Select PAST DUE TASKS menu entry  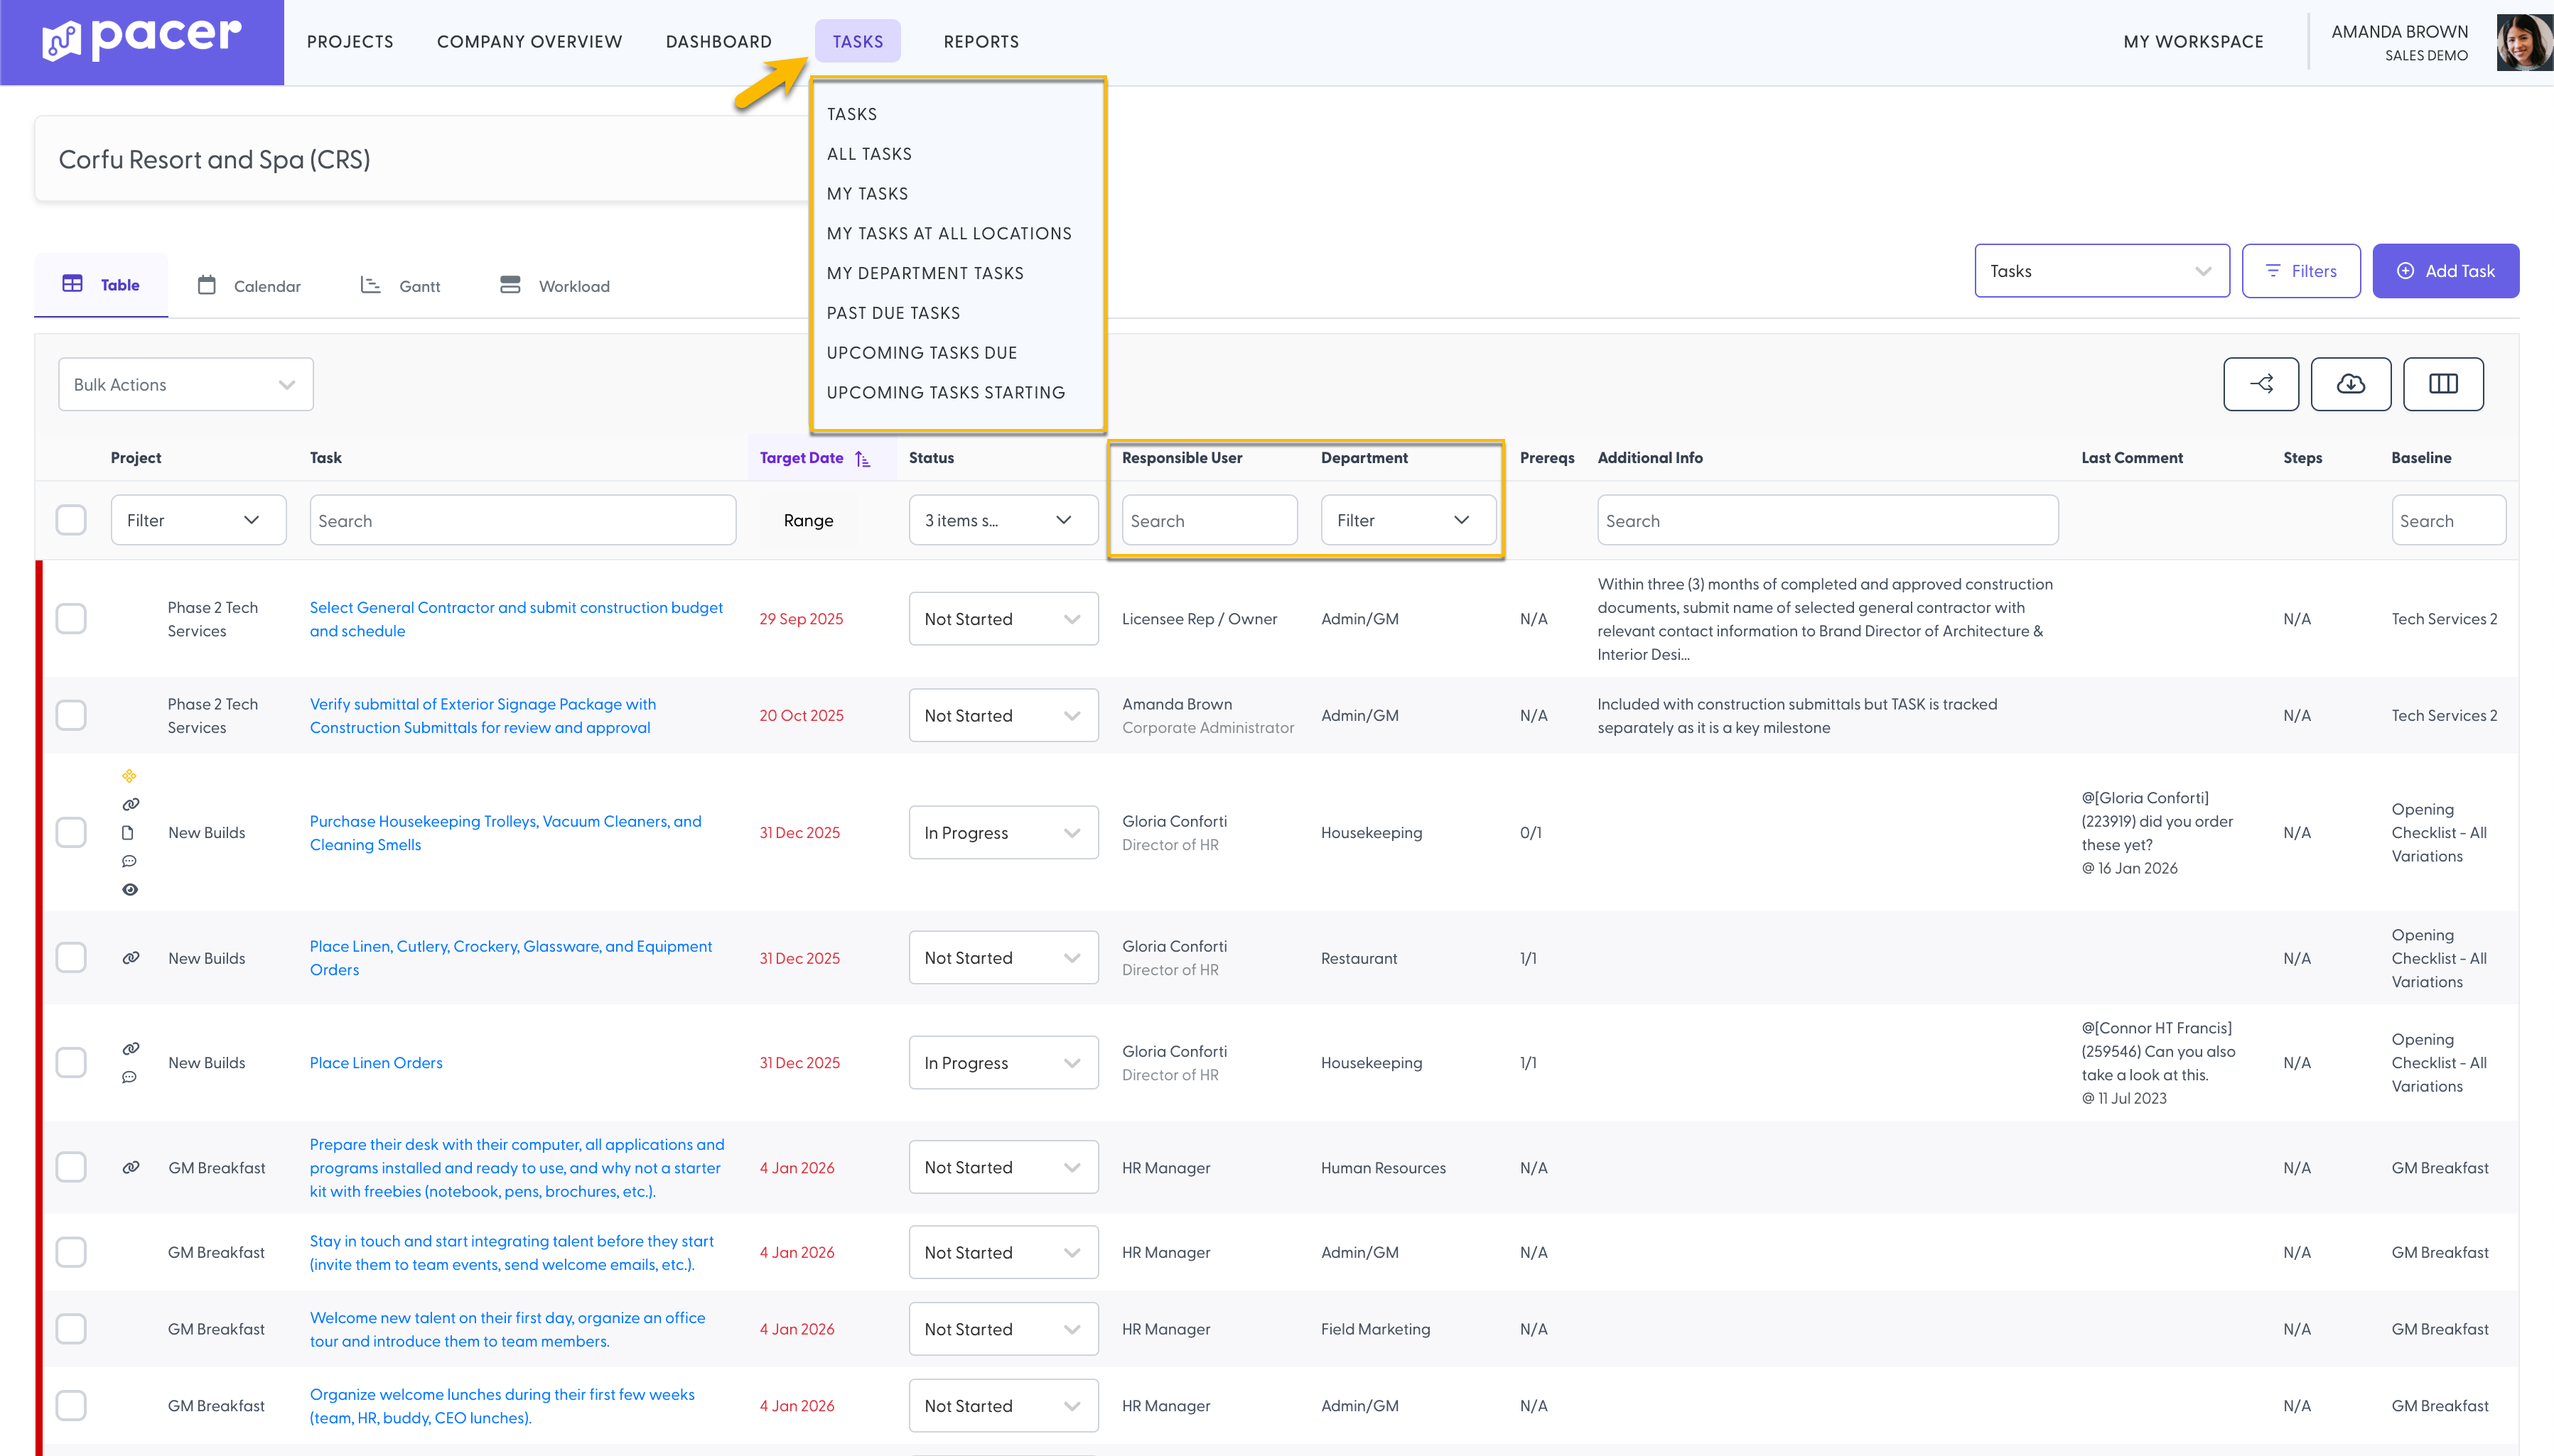tap(893, 313)
